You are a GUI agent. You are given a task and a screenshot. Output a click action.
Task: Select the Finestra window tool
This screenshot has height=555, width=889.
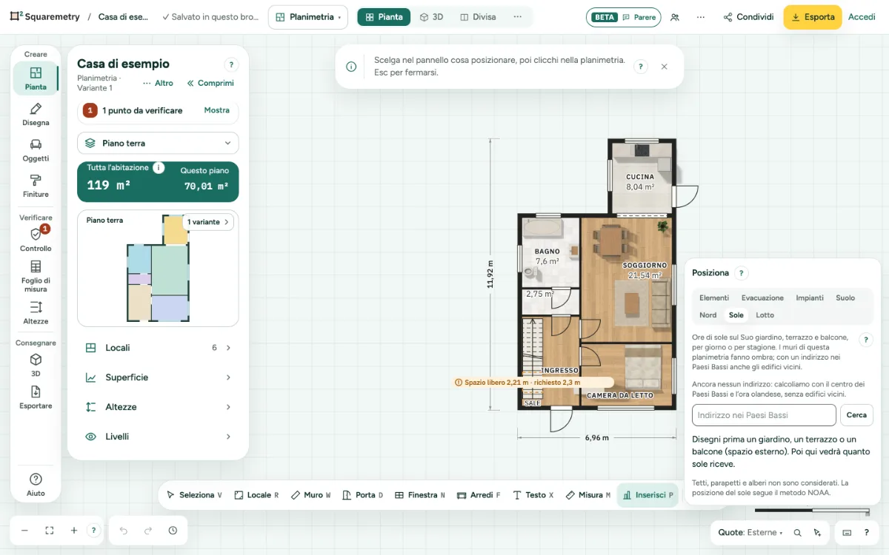(x=420, y=495)
